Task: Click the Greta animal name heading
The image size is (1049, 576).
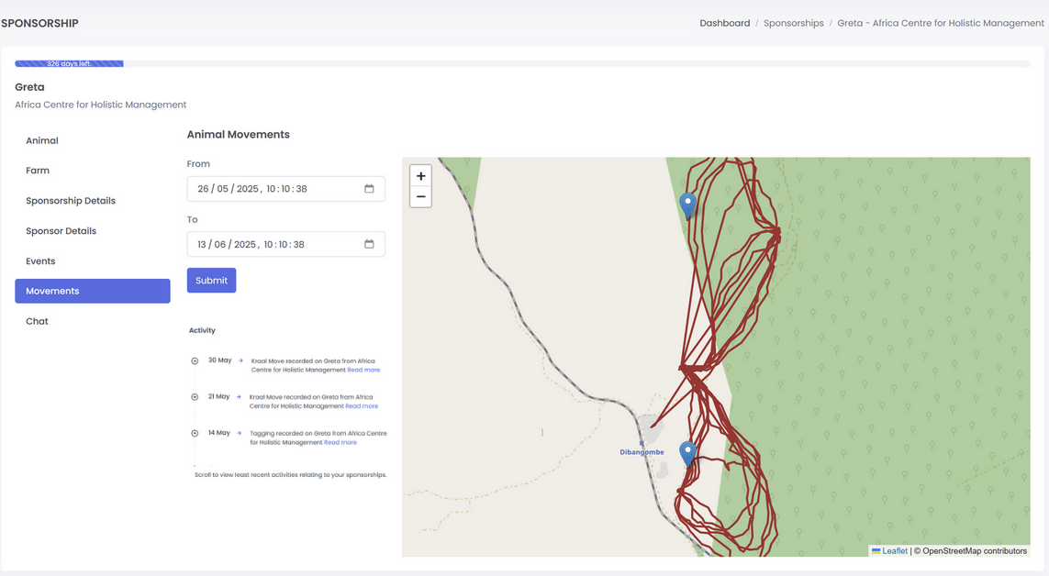Action: tap(29, 87)
